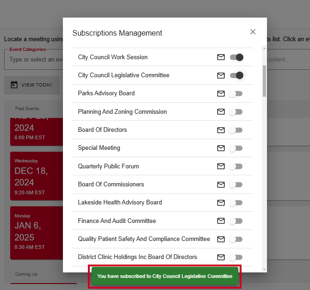The height and width of the screenshot is (290, 310).
Task: Click the scrollbar down arrow in dialog
Action: (x=264, y=270)
